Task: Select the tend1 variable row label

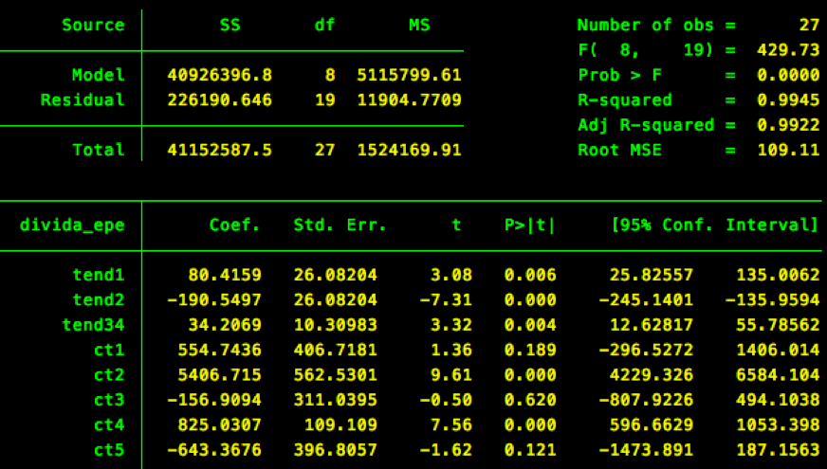Action: (x=99, y=275)
